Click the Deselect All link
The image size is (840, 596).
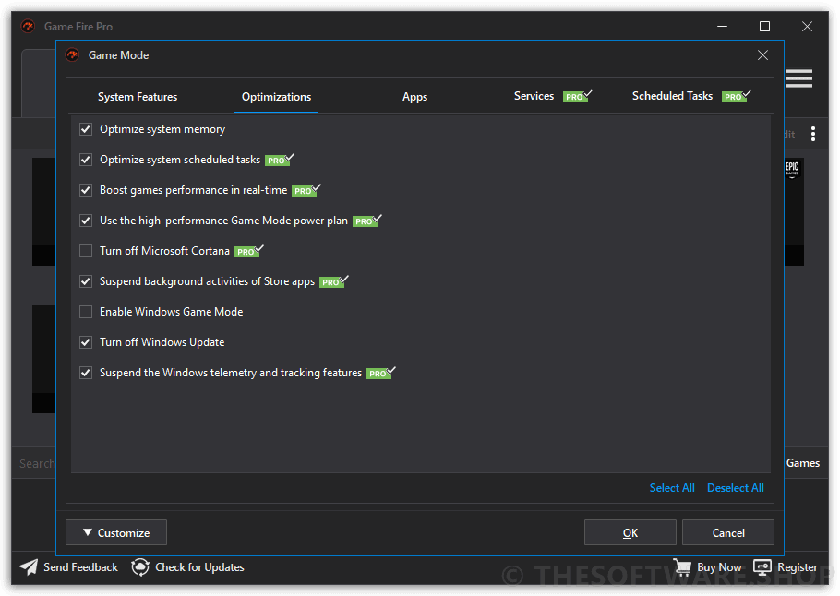pos(736,488)
